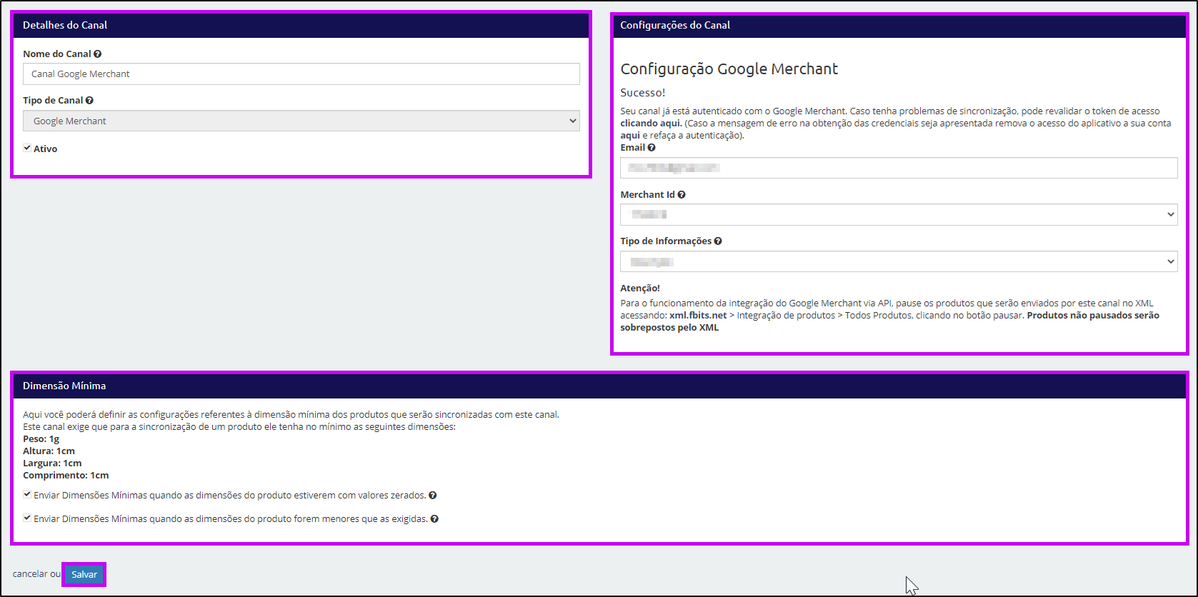Click the help icon beside Tipo de Canal
The width and height of the screenshot is (1198, 597).
click(89, 101)
